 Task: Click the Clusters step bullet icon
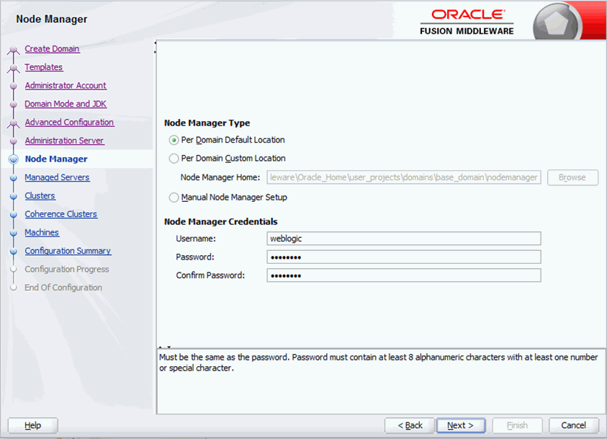click(x=12, y=196)
